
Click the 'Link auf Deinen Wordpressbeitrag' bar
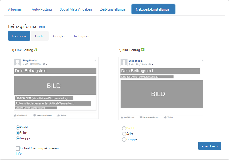click(147, 77)
